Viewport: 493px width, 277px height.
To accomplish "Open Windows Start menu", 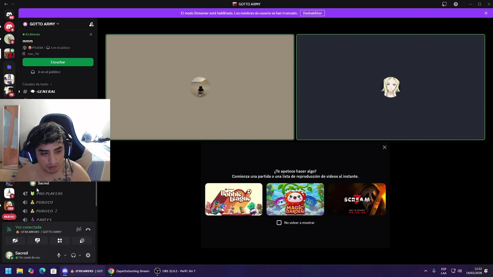I will (8, 271).
